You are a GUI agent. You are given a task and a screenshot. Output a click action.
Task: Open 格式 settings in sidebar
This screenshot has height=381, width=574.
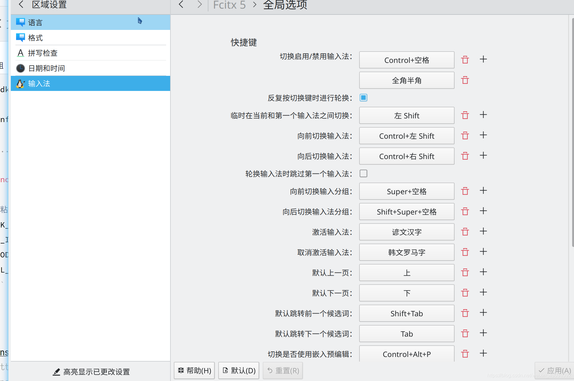(90, 38)
